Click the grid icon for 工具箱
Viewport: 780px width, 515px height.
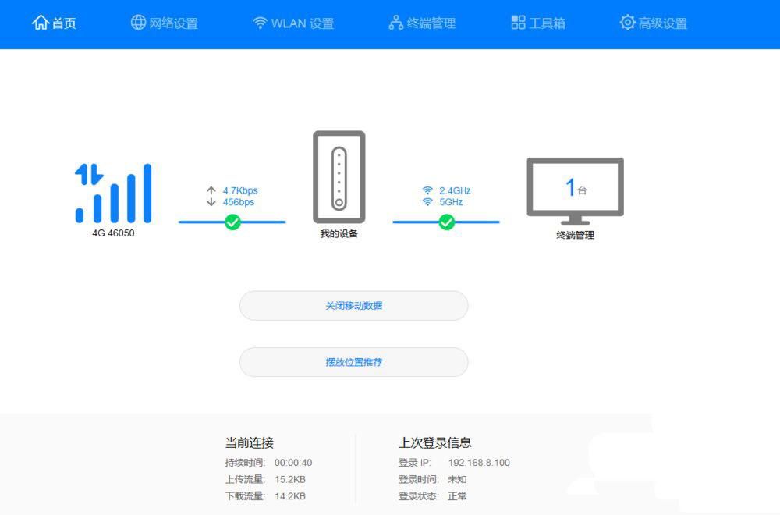click(x=519, y=23)
